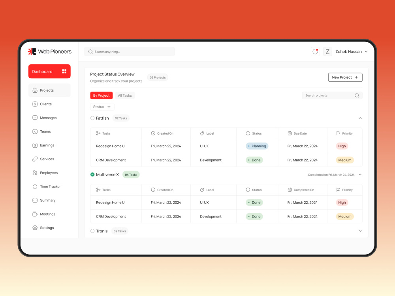The width and height of the screenshot is (395, 296).
Task: Collapse the Fatfish project section
Action: click(x=360, y=118)
